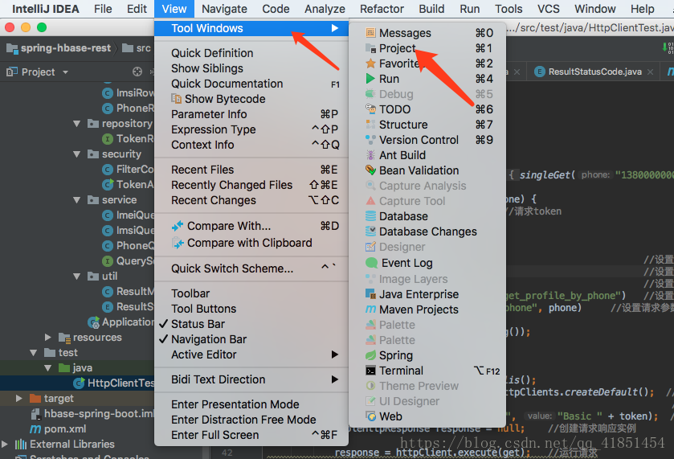
Task: Open the Project view dropdown arrow
Action: click(65, 72)
